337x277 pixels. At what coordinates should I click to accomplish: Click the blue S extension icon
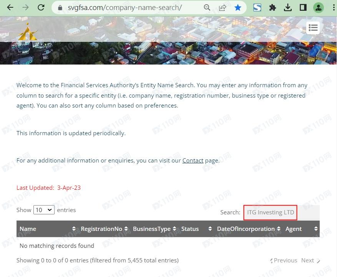257,7
